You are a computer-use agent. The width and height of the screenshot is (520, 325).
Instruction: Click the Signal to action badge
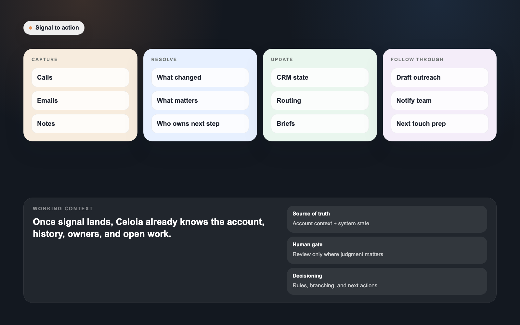pos(54,28)
